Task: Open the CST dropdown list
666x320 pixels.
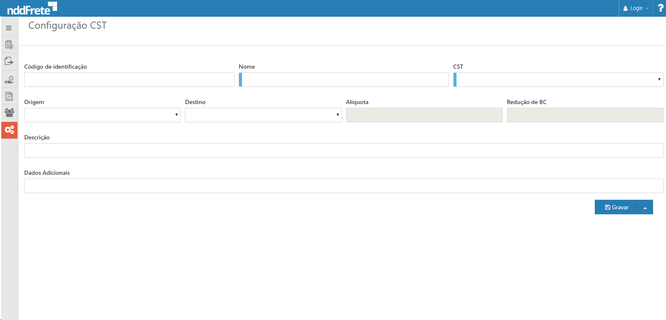Action: click(x=558, y=80)
